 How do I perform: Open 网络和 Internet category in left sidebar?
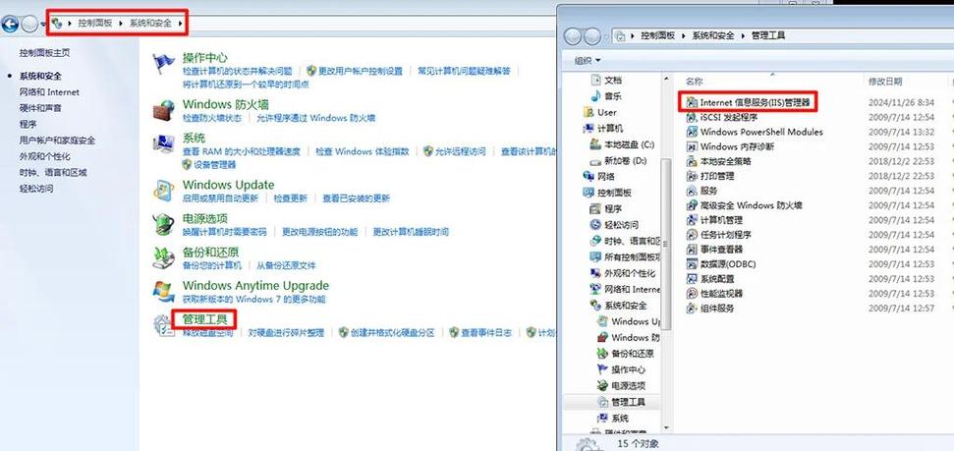49,92
